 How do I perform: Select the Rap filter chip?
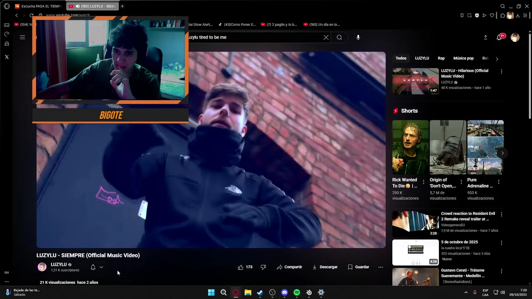[x=441, y=59]
